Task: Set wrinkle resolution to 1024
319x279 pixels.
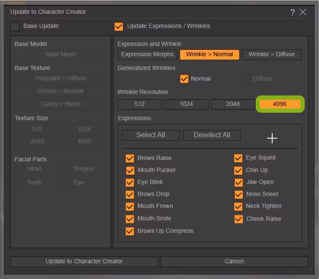Action: (186, 104)
